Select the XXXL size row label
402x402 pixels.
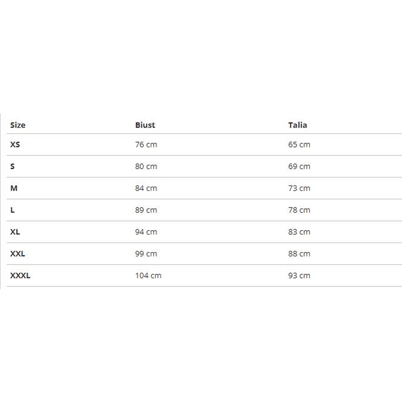(20, 275)
